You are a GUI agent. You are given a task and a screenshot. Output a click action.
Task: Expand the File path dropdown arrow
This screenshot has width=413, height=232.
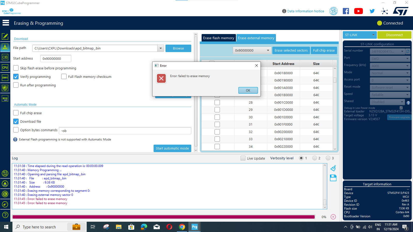161,48
